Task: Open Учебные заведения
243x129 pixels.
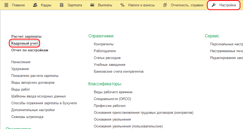Action: [x=109, y=65]
